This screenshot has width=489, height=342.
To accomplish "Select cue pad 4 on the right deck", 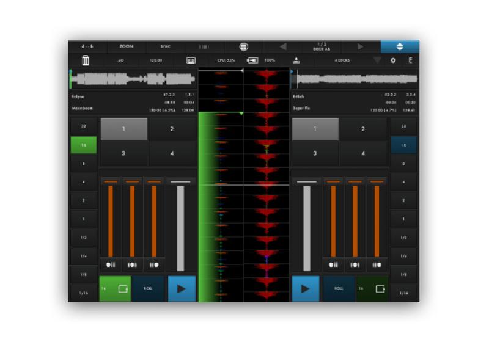I will (x=363, y=153).
